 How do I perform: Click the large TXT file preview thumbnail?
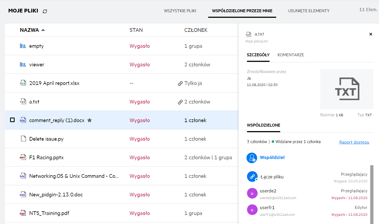tap(347, 89)
